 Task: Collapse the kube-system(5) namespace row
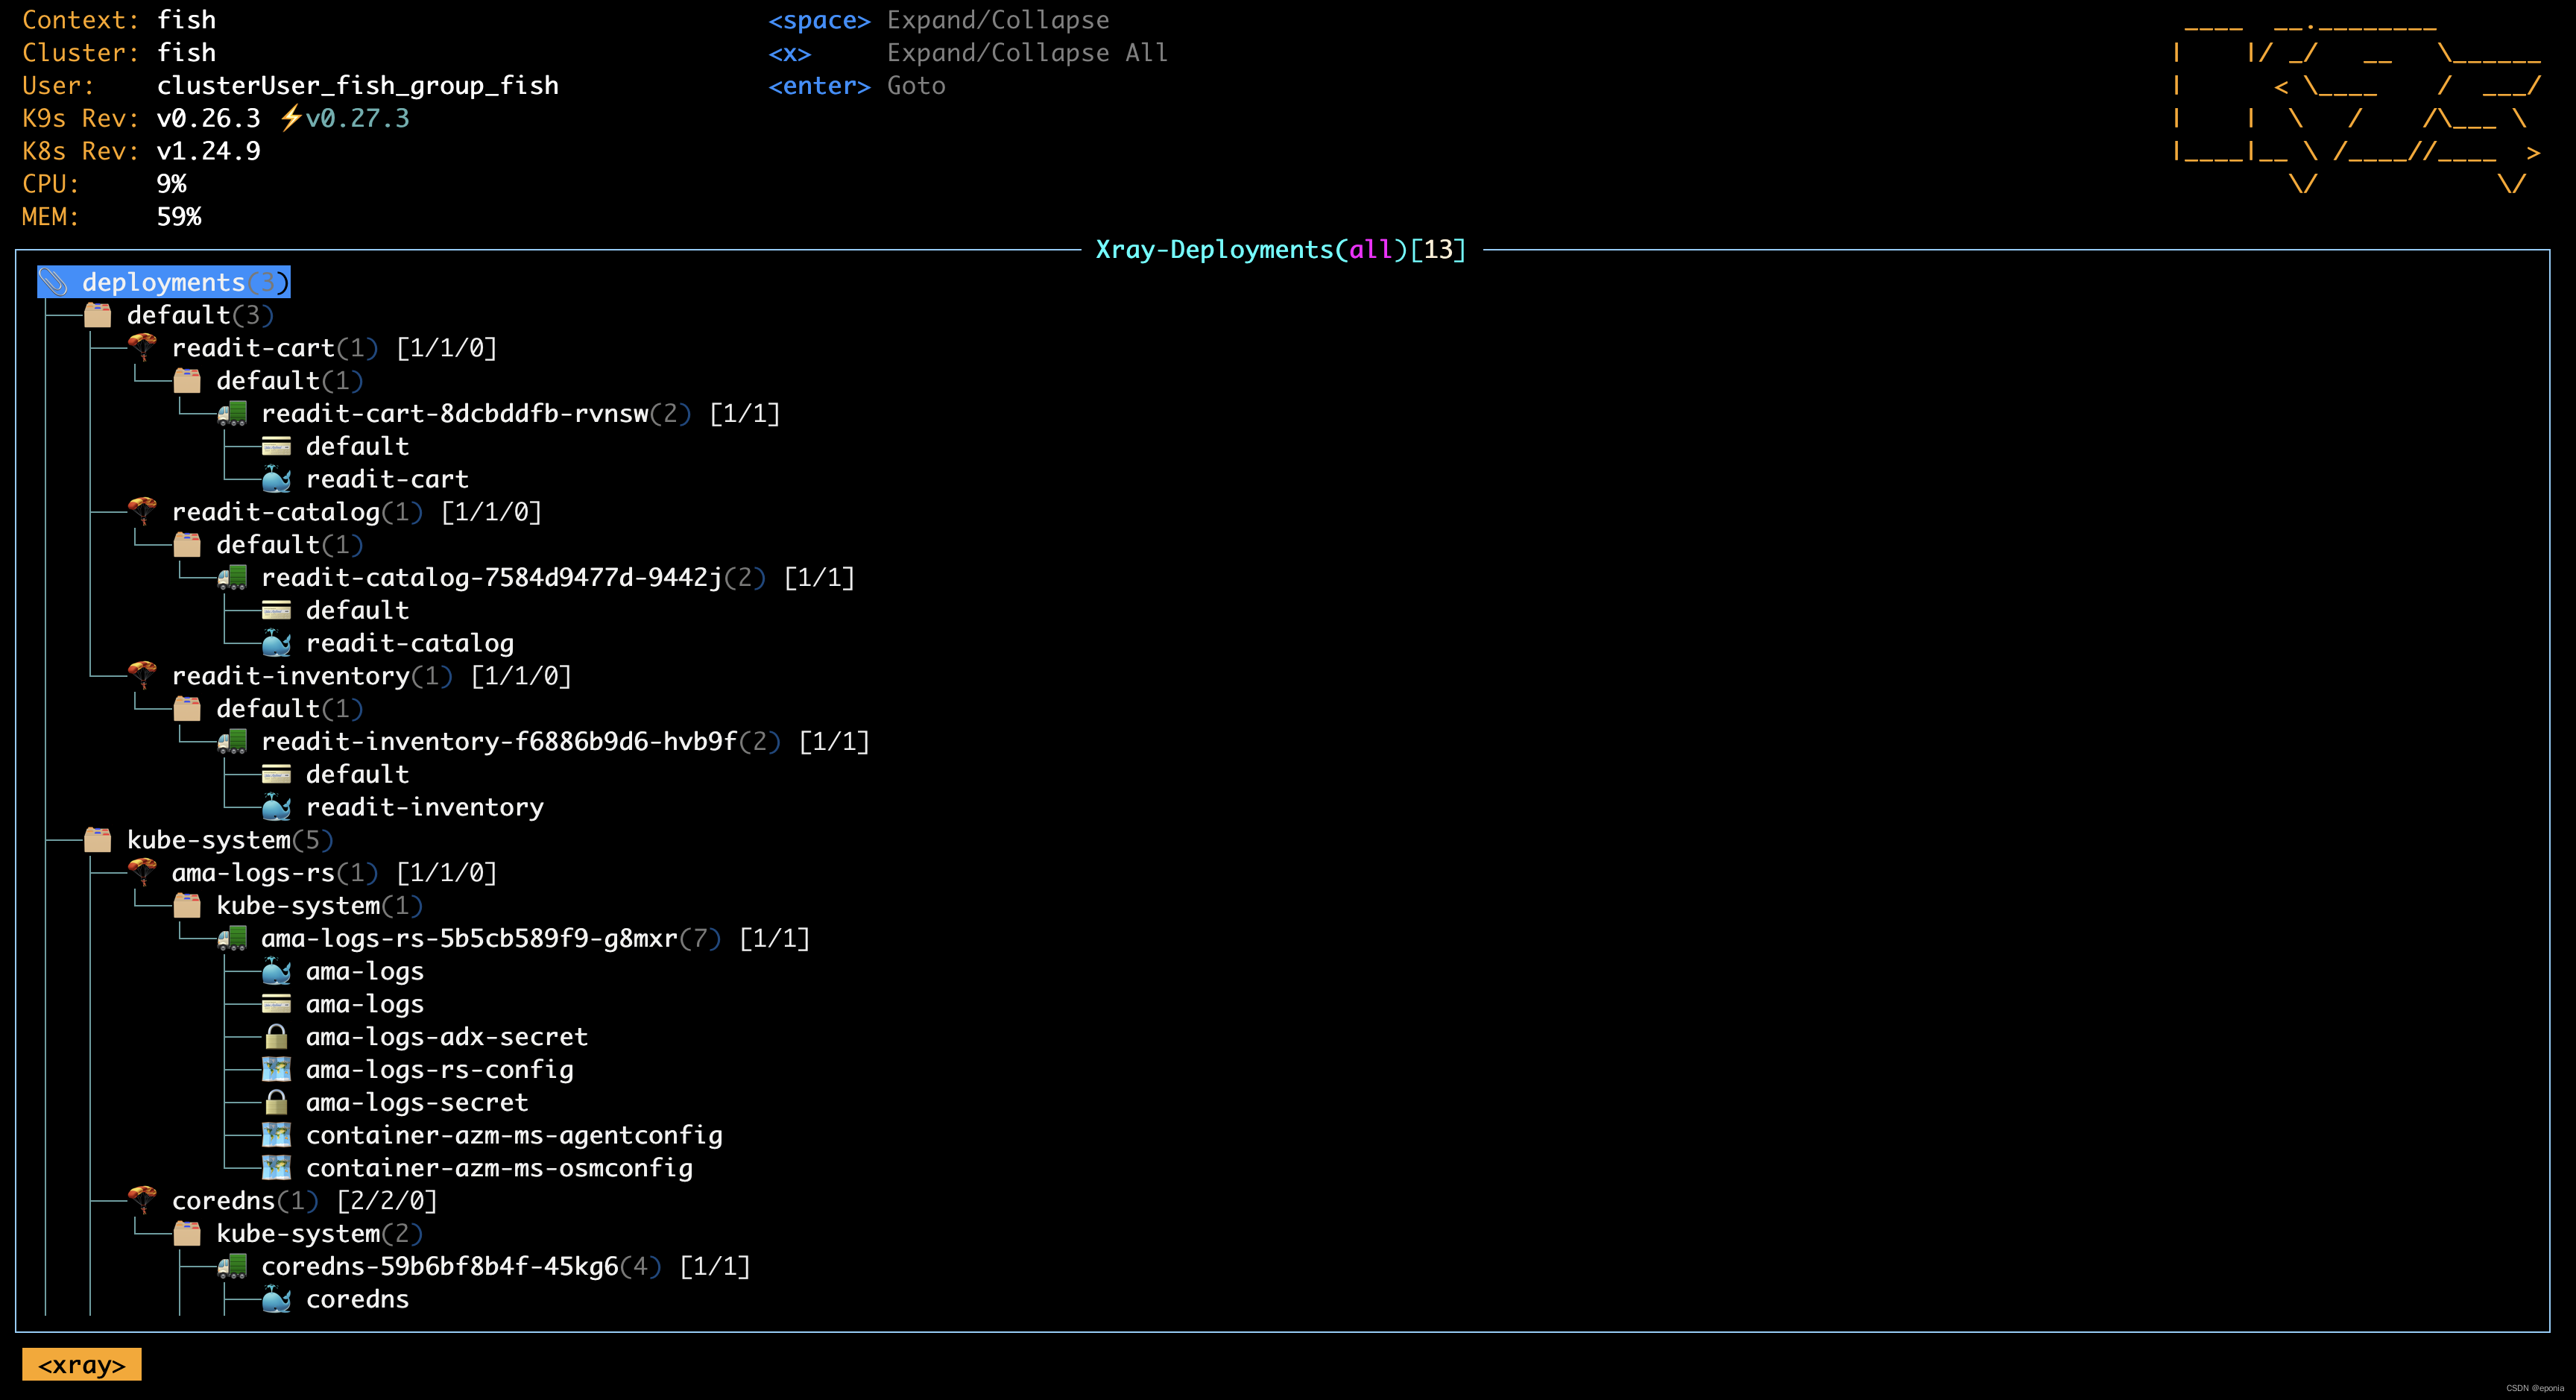click(x=209, y=839)
